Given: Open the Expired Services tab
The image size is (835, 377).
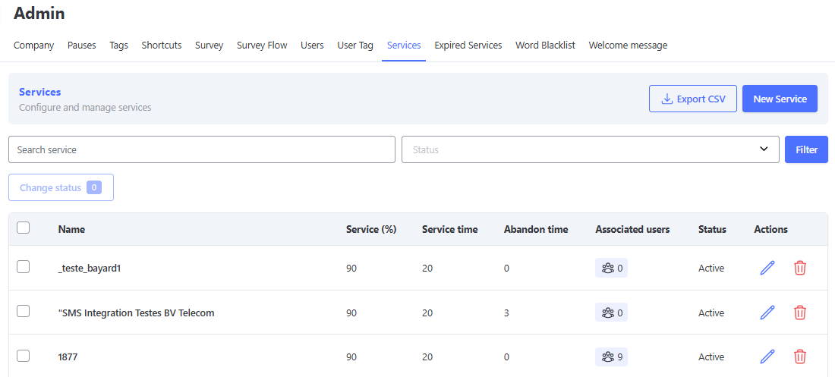Looking at the screenshot, I should point(468,46).
